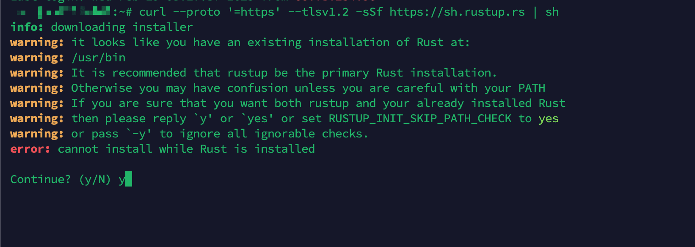Click the highlighted yes value after 'to'
The height and width of the screenshot is (247, 695).
[x=549, y=119]
